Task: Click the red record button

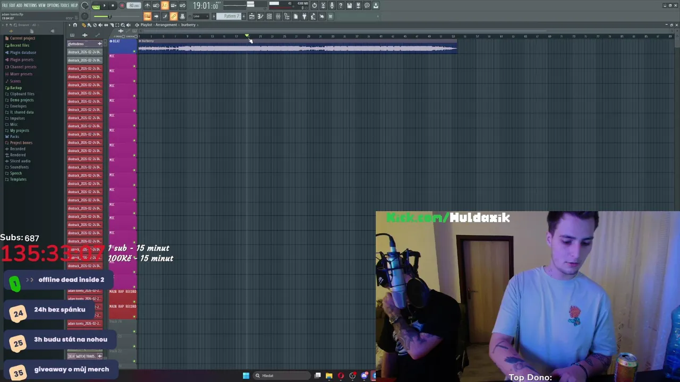Action: (122, 5)
